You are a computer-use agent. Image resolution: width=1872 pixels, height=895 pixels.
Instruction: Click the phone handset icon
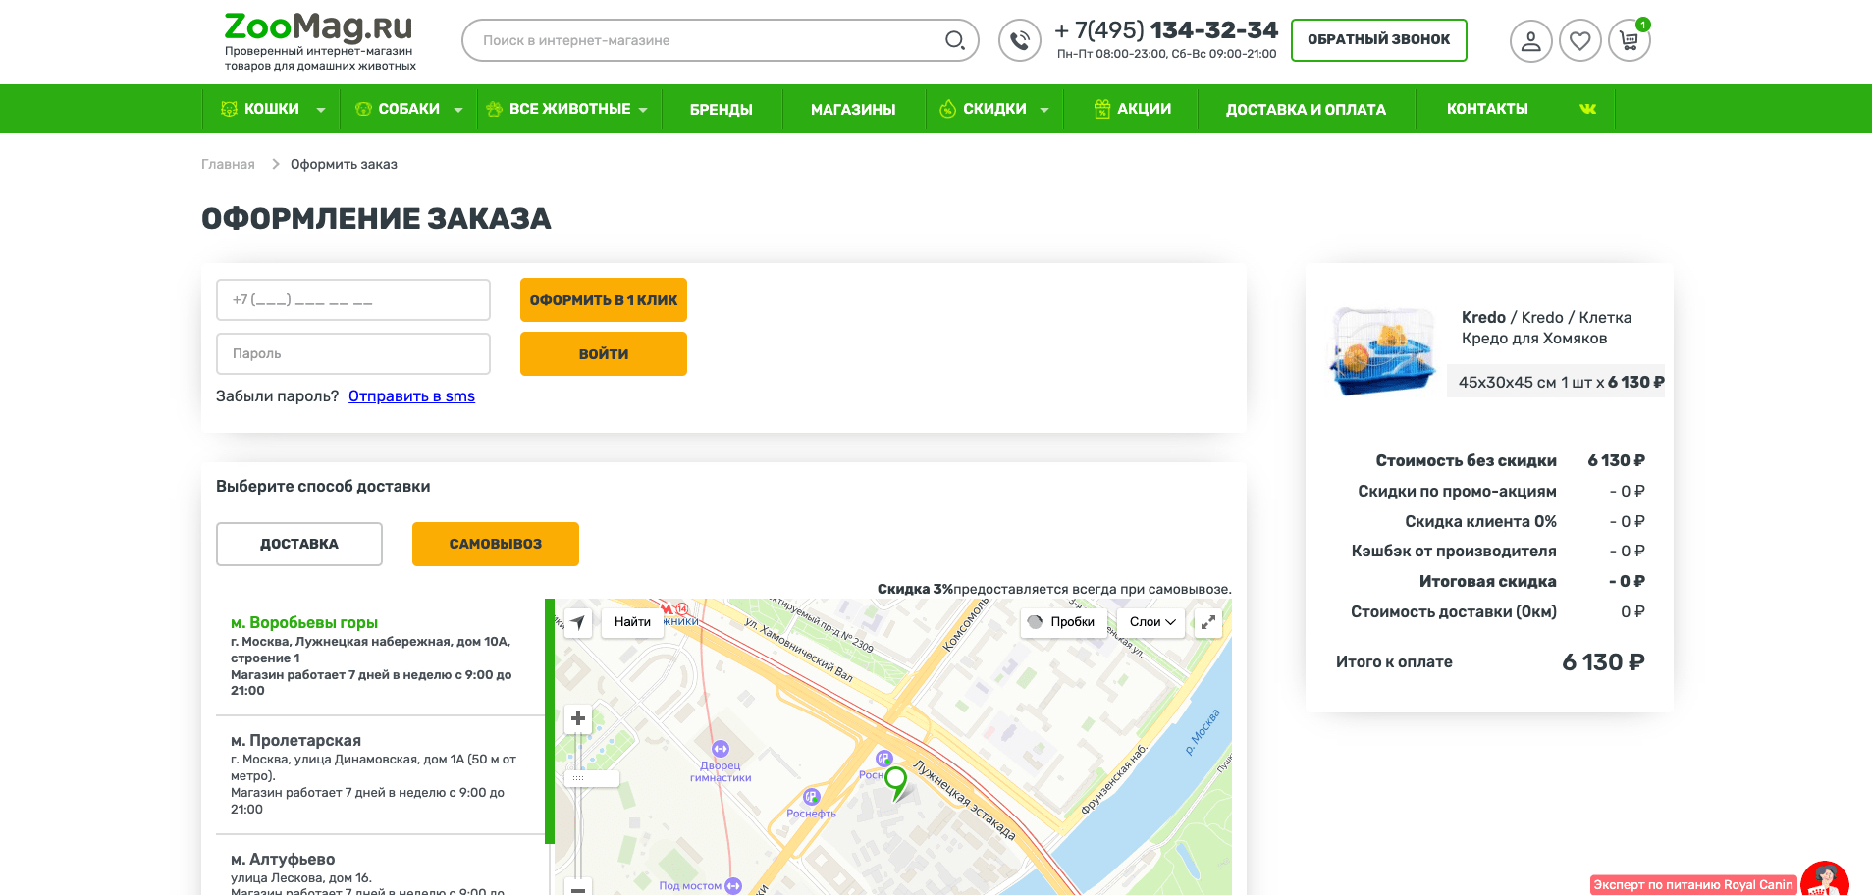coord(1020,40)
